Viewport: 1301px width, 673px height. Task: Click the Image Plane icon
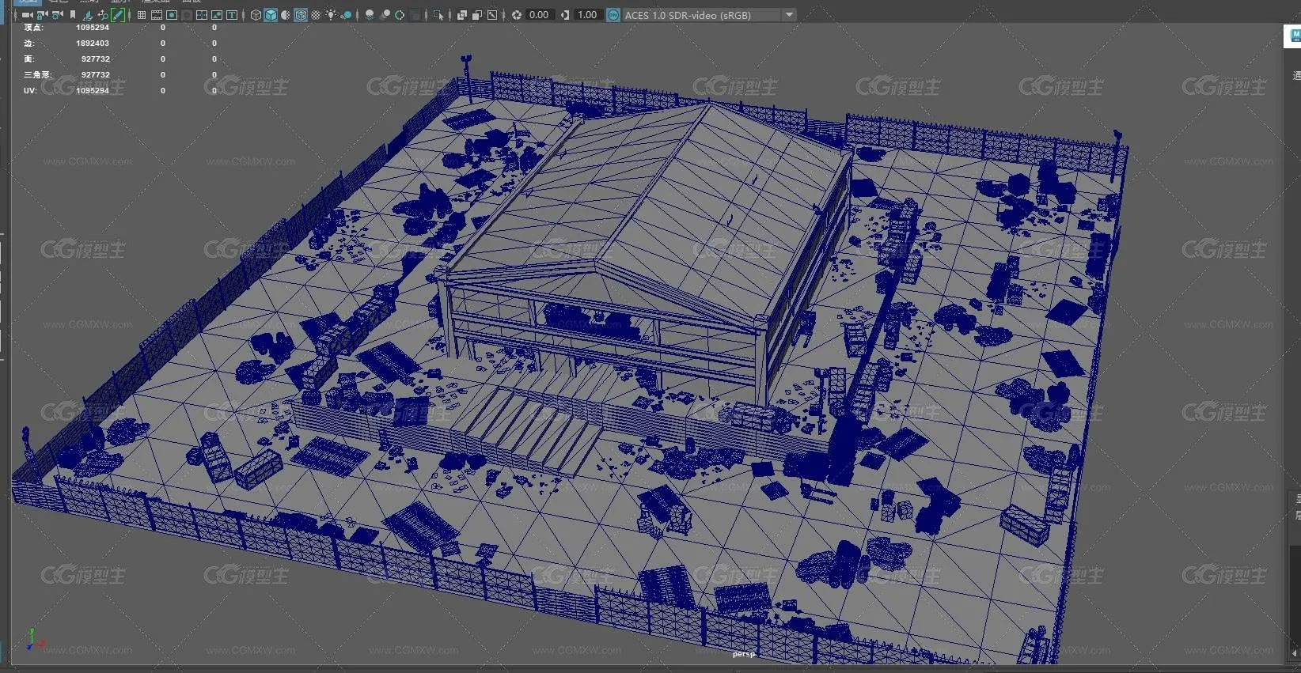pyautogui.click(x=87, y=15)
